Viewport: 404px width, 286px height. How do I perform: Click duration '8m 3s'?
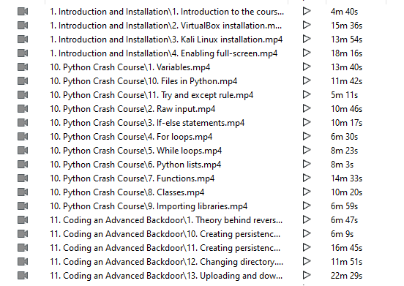tap(343, 165)
